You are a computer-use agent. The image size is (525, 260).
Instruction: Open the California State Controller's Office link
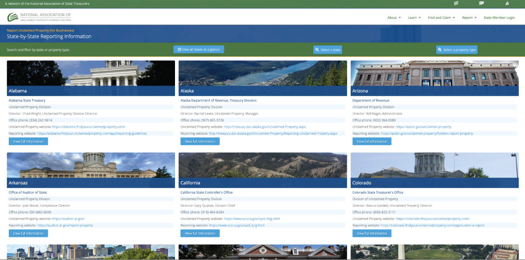(x=206, y=192)
